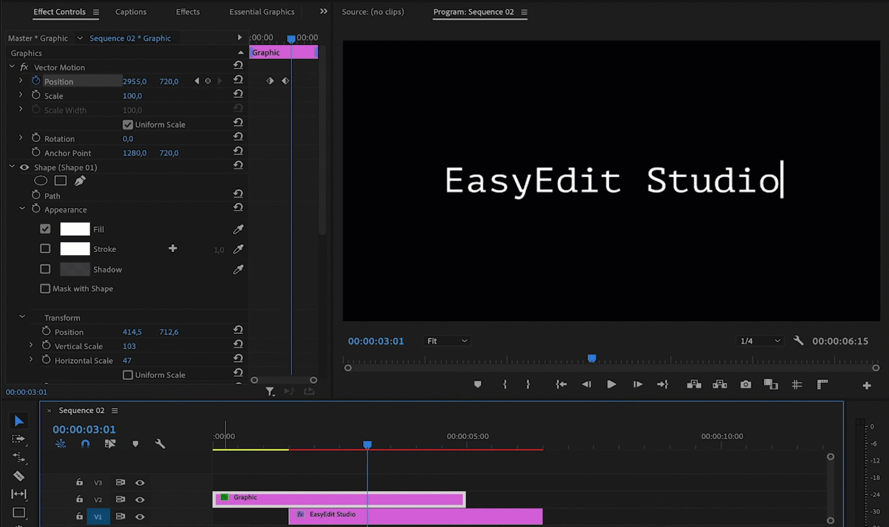Screen dimensions: 889x527
Task: Enable Snap in the timeline
Action: pyautogui.click(x=85, y=443)
